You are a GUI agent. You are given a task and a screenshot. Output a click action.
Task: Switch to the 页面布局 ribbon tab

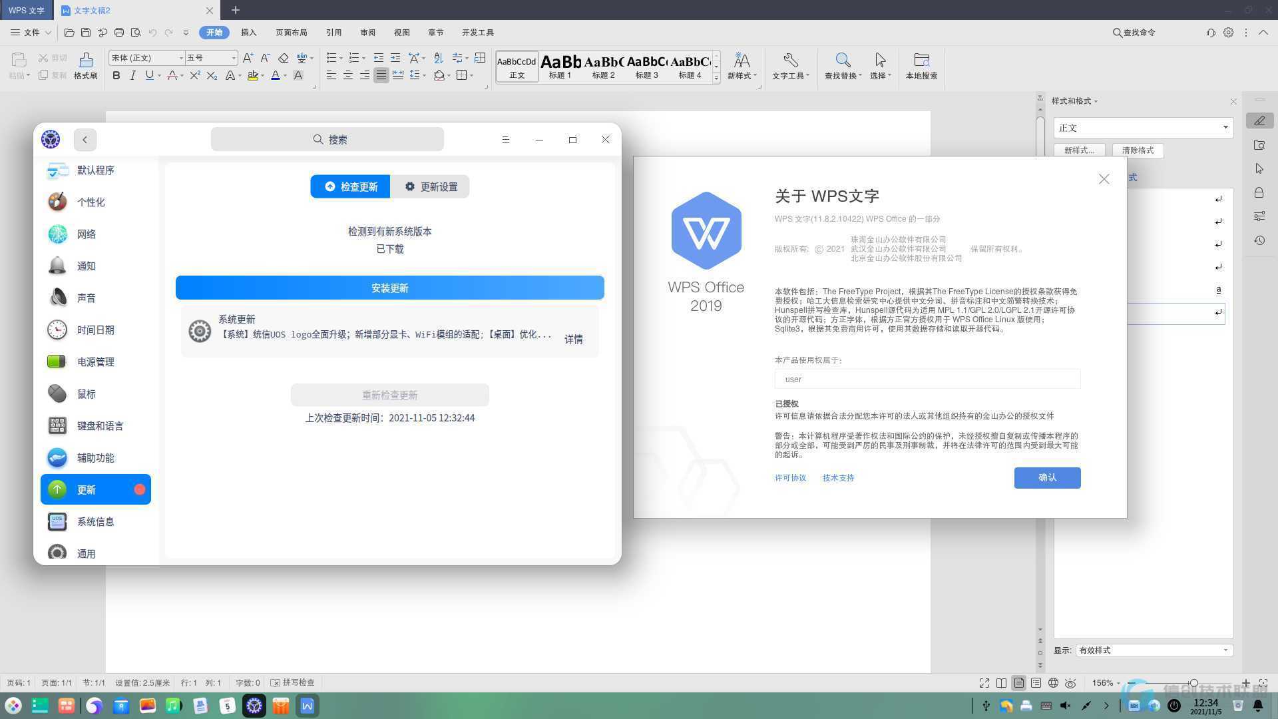point(291,33)
